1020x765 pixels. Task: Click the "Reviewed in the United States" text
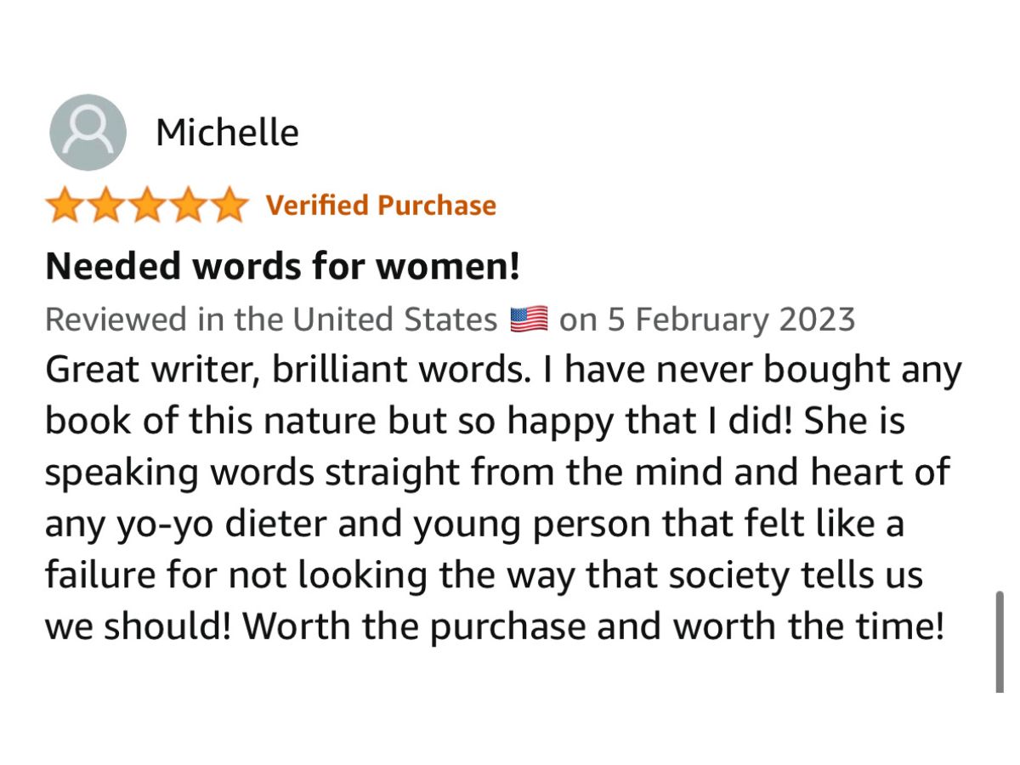coord(270,320)
